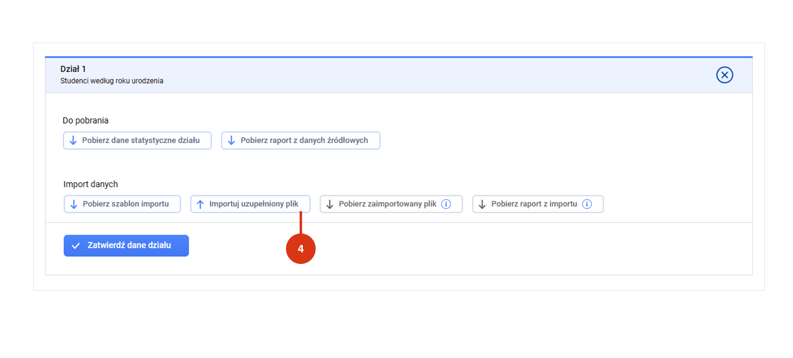This screenshot has height=358, width=793.
Task: Select 'Studenci według roku urodzenia' subtitle
Action: [x=112, y=81]
